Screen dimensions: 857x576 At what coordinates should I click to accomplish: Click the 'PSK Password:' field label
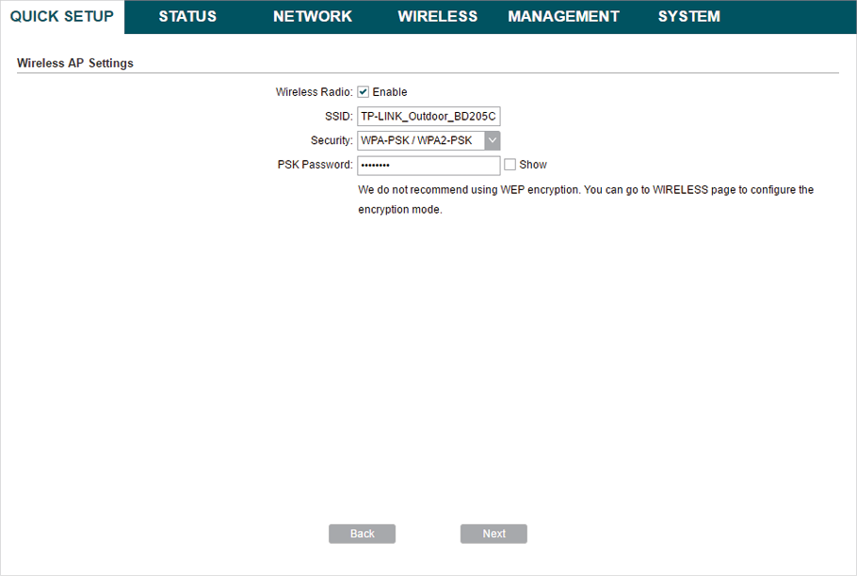pyautogui.click(x=315, y=165)
